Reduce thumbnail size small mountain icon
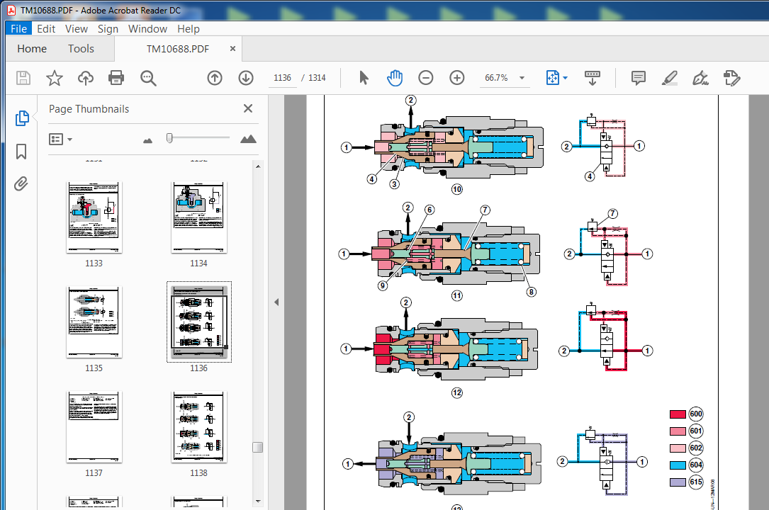The height and width of the screenshot is (510, 769). coord(147,141)
